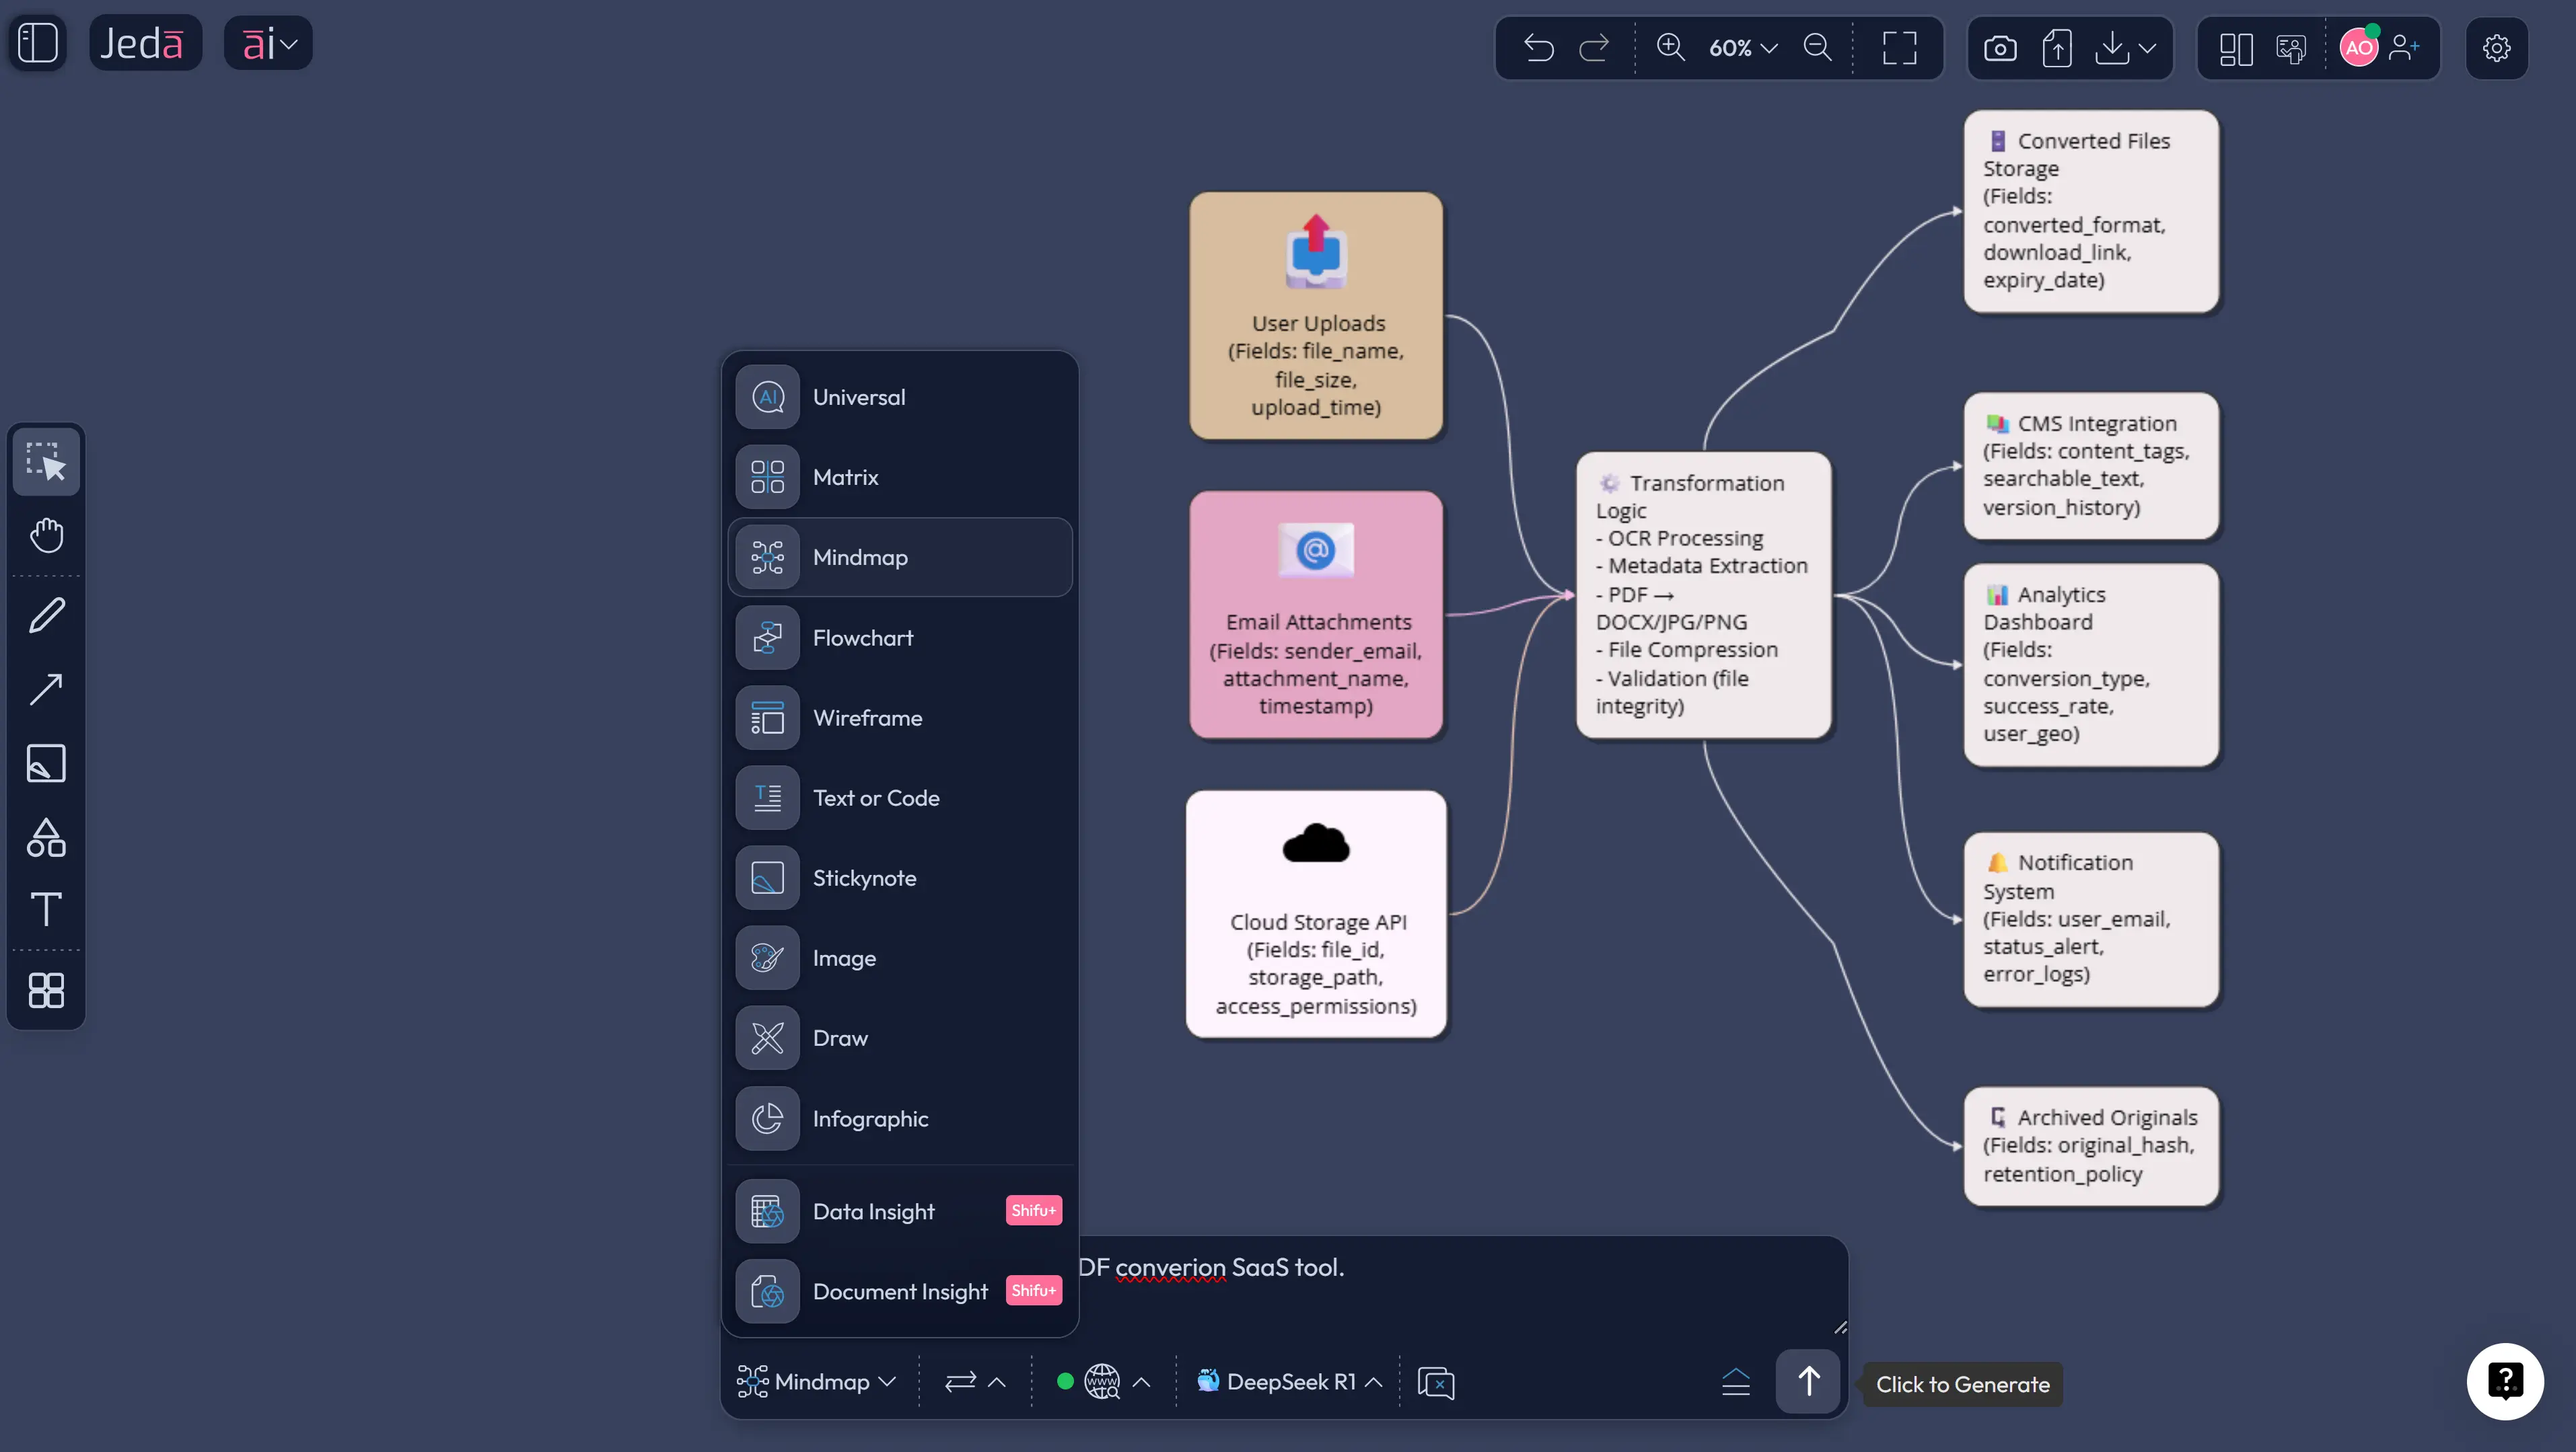Viewport: 2576px width, 1452px height.
Task: Select the Text tool in left sidebar
Action: pyautogui.click(x=45, y=909)
